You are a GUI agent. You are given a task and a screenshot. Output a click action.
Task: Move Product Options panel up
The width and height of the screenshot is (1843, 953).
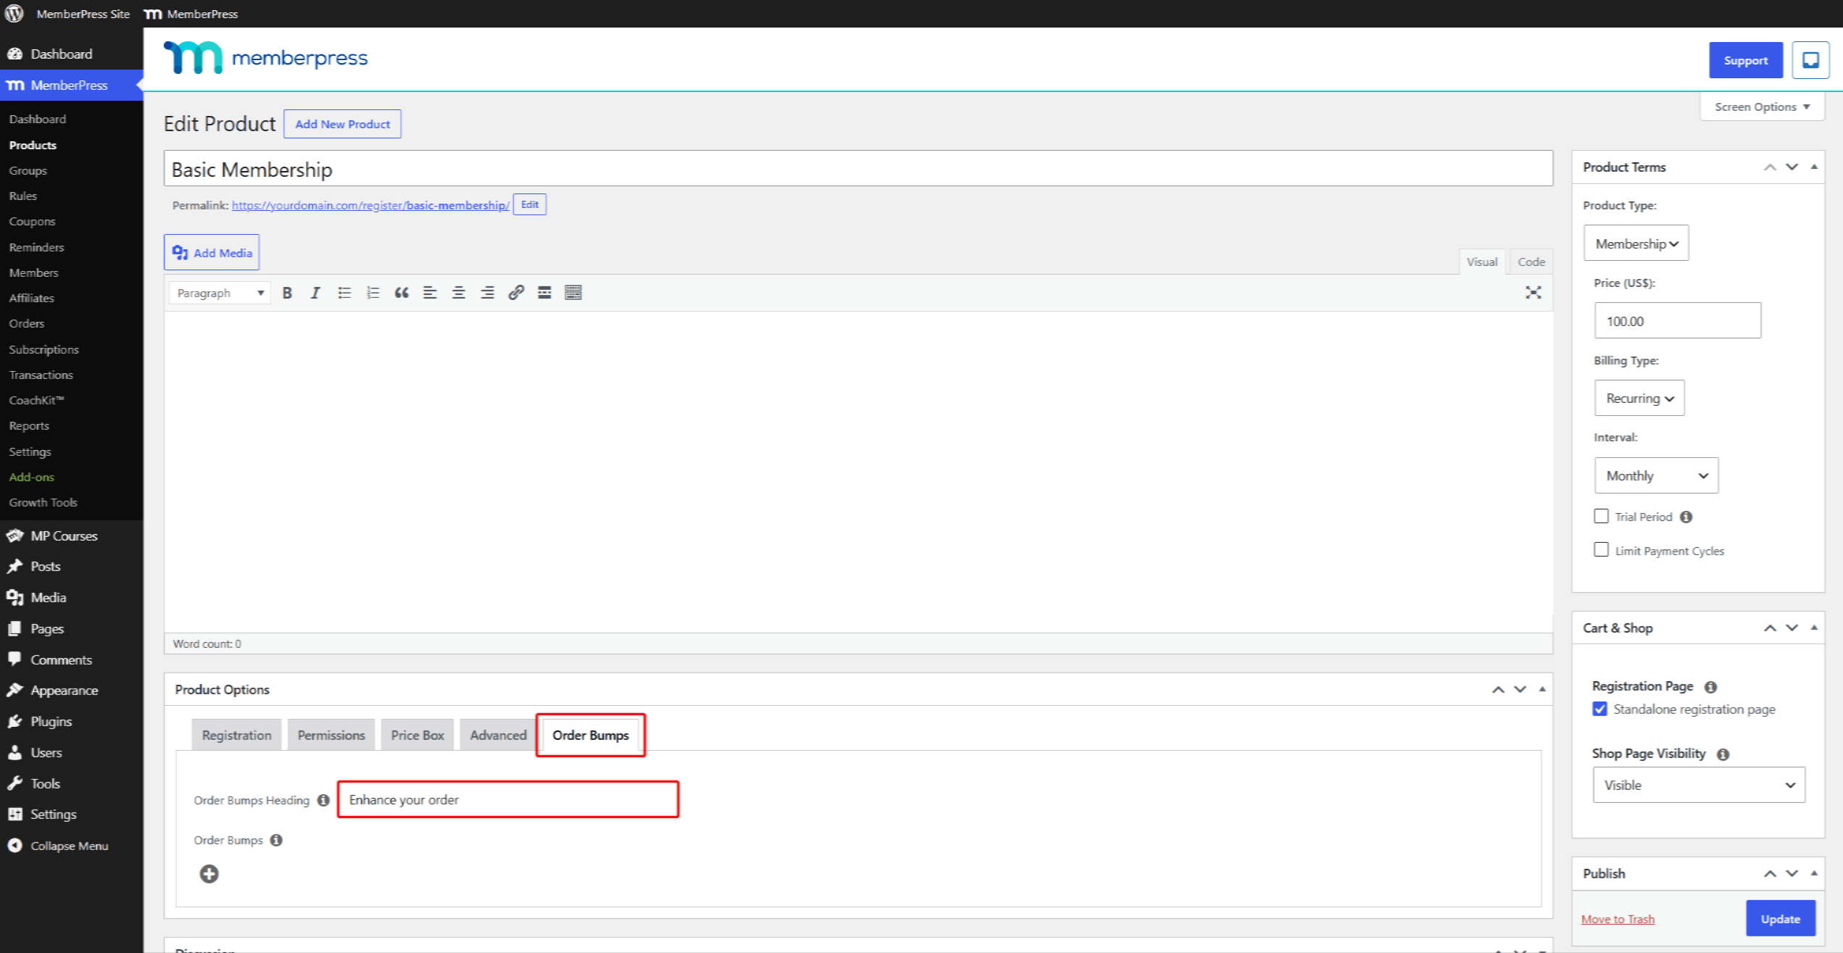pos(1498,689)
